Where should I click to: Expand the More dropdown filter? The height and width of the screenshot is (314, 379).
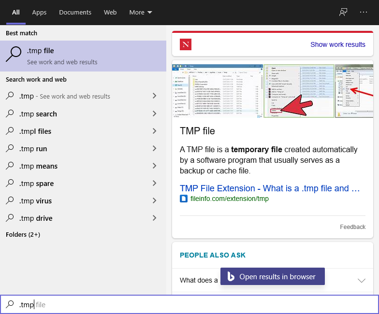(x=141, y=13)
